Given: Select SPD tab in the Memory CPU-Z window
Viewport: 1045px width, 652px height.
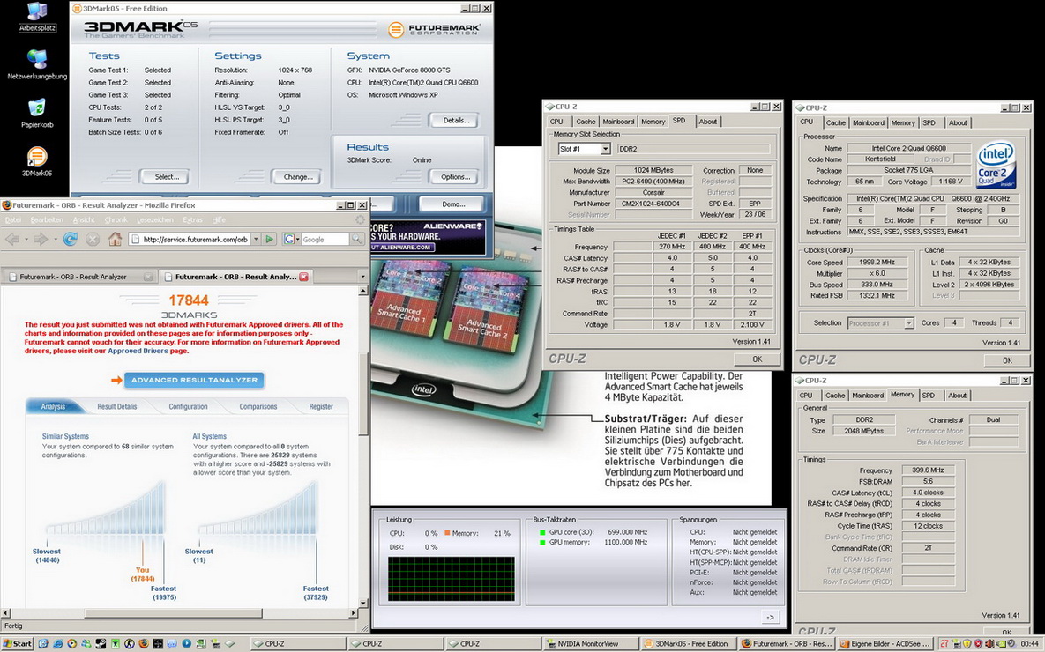Looking at the screenshot, I should tap(929, 396).
